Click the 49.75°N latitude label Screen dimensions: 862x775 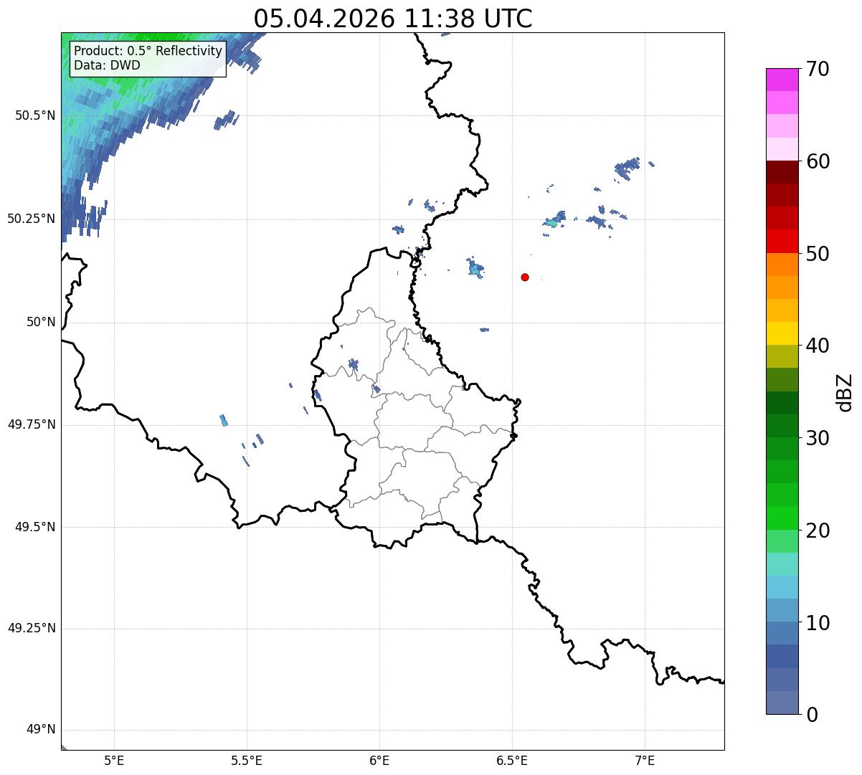point(32,424)
